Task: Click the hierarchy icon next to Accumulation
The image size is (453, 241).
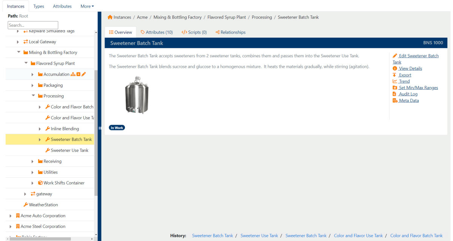Action: 73,75
